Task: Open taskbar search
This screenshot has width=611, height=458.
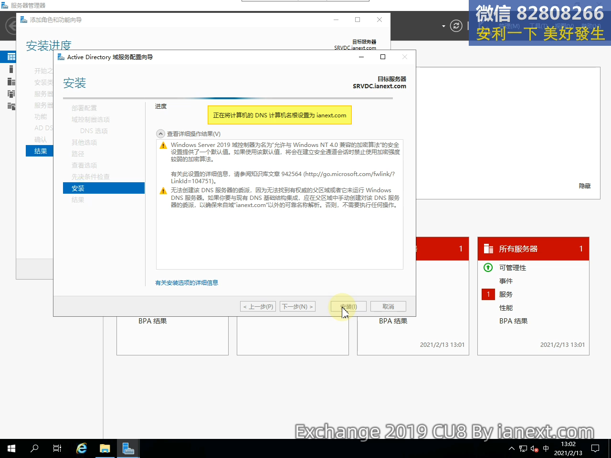Action: click(34, 448)
